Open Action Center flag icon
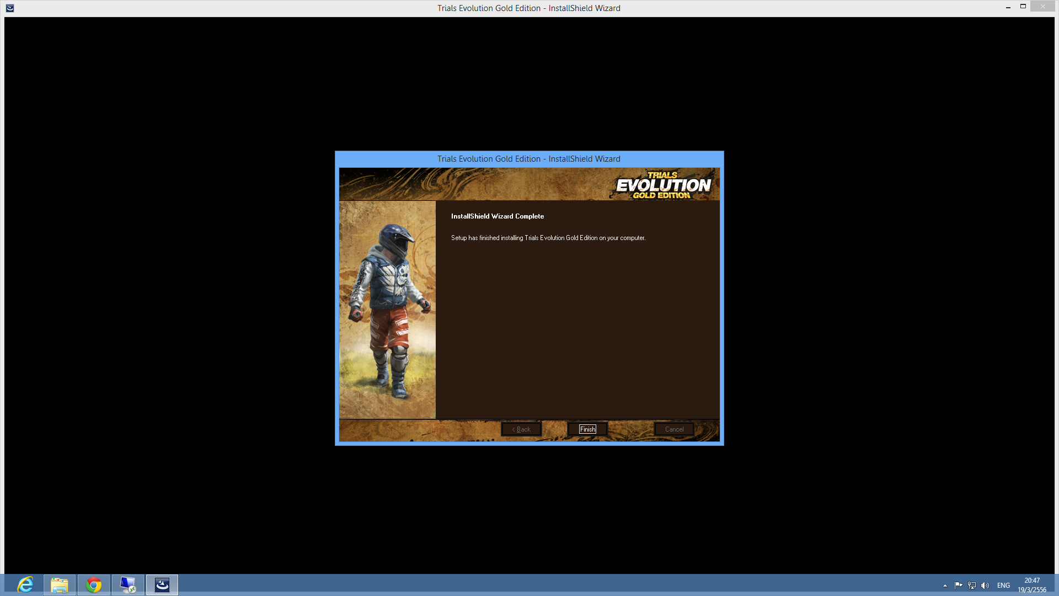1059x596 pixels. (x=958, y=585)
